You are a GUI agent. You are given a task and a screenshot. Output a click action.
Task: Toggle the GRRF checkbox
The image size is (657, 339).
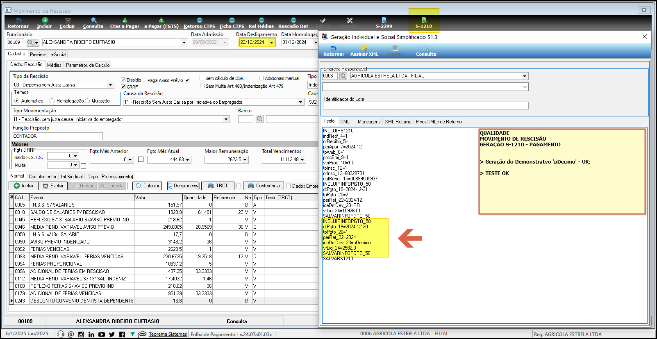123,87
